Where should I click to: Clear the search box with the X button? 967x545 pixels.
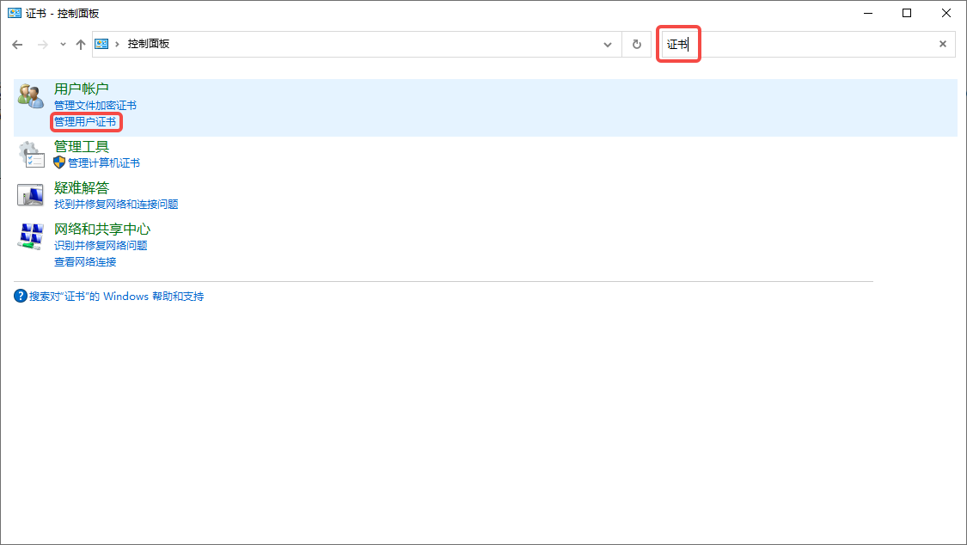(943, 44)
